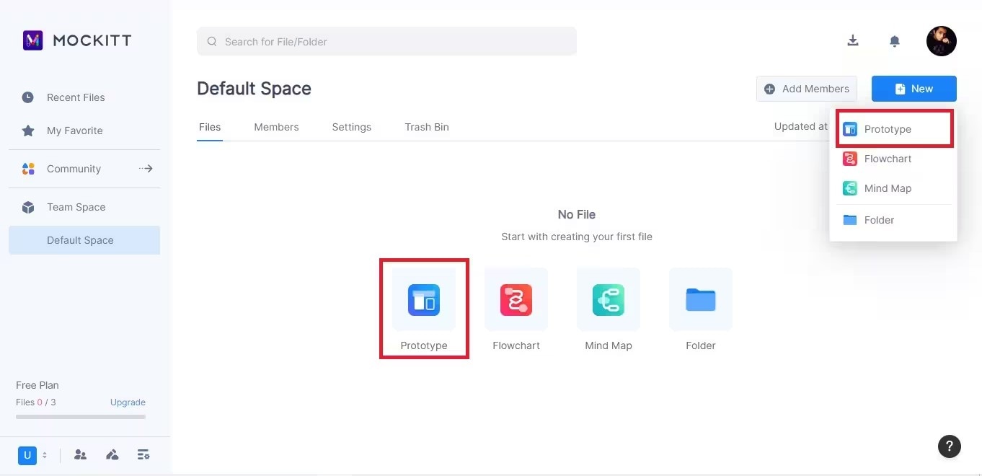Select Team Space in the sidebar
The width and height of the screenshot is (982, 476).
84,207
